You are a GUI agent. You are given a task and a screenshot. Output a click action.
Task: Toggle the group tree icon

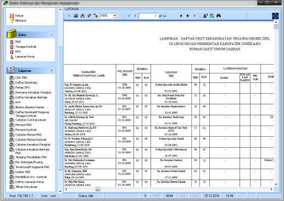(96, 16)
